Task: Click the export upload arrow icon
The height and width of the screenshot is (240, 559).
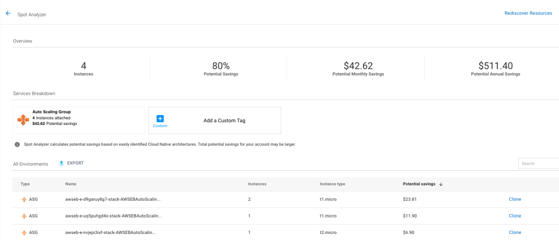Action: tap(62, 163)
